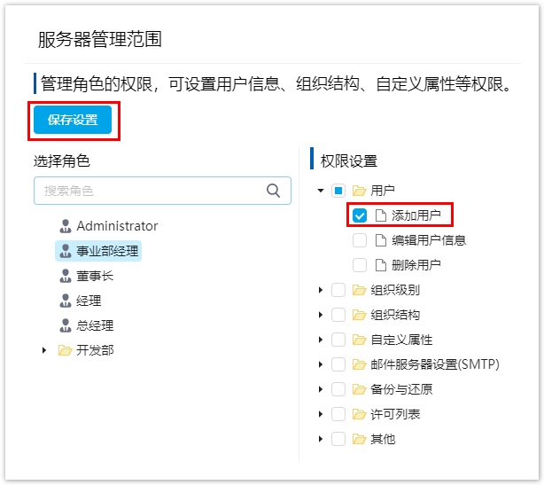
Task: Click the 备份与还原 folder icon
Action: pyautogui.click(x=359, y=388)
